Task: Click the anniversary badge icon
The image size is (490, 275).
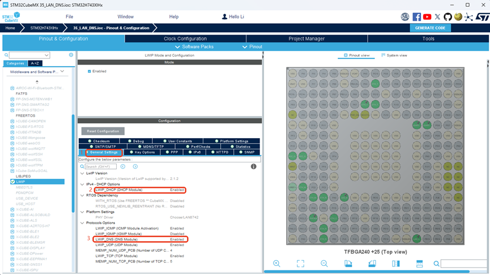Action: click(x=405, y=17)
